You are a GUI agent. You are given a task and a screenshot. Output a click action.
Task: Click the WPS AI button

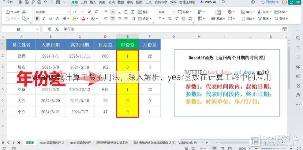pyautogui.click(x=208, y=2)
